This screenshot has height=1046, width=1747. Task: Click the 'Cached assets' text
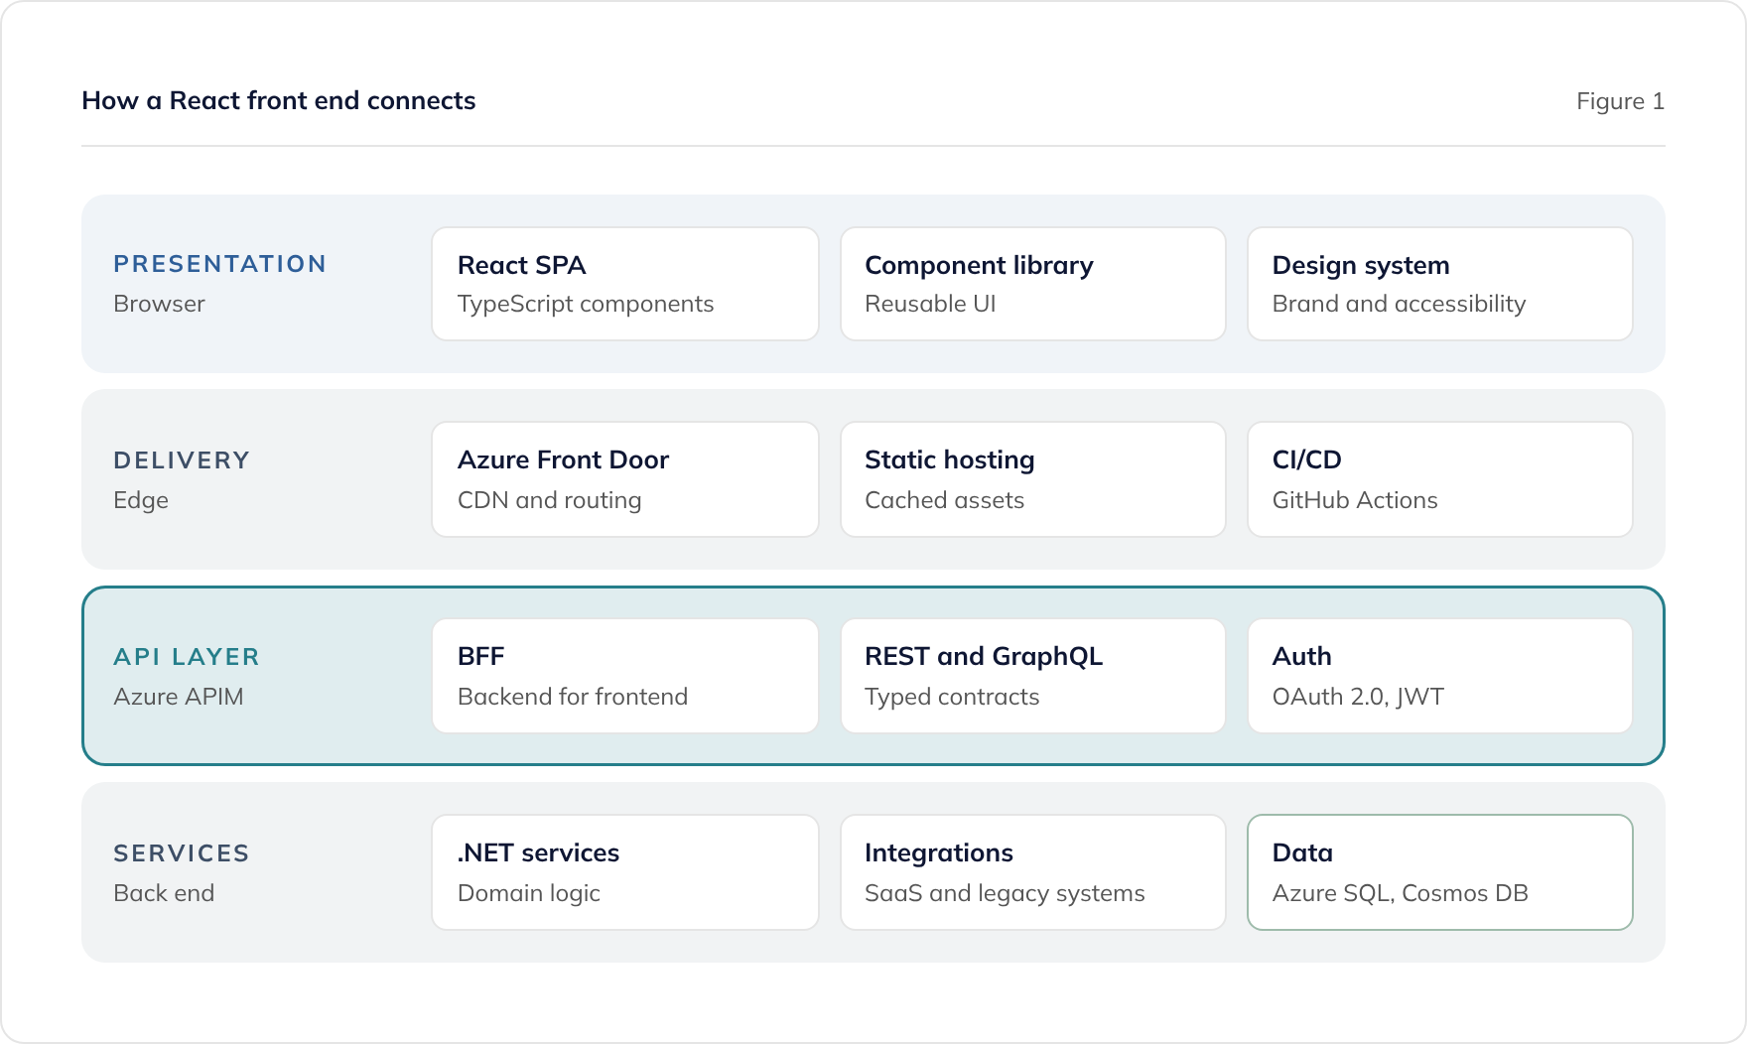(x=944, y=500)
